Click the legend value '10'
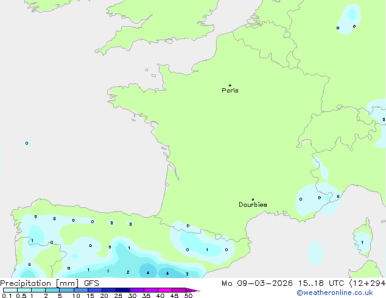Screen dimensions: 386x298 click(x=76, y=296)
